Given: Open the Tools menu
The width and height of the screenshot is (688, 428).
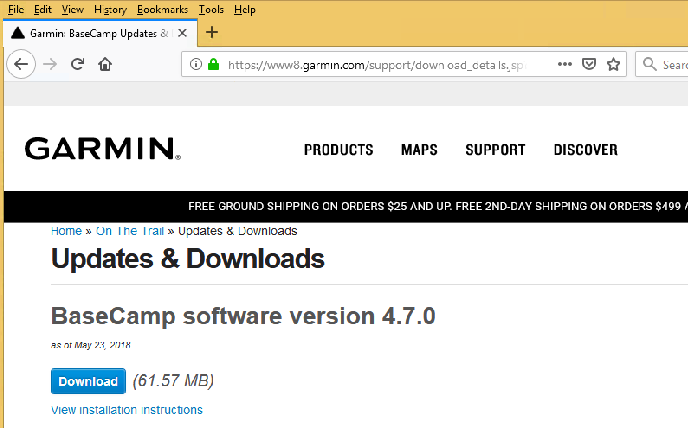Looking at the screenshot, I should coord(211,10).
